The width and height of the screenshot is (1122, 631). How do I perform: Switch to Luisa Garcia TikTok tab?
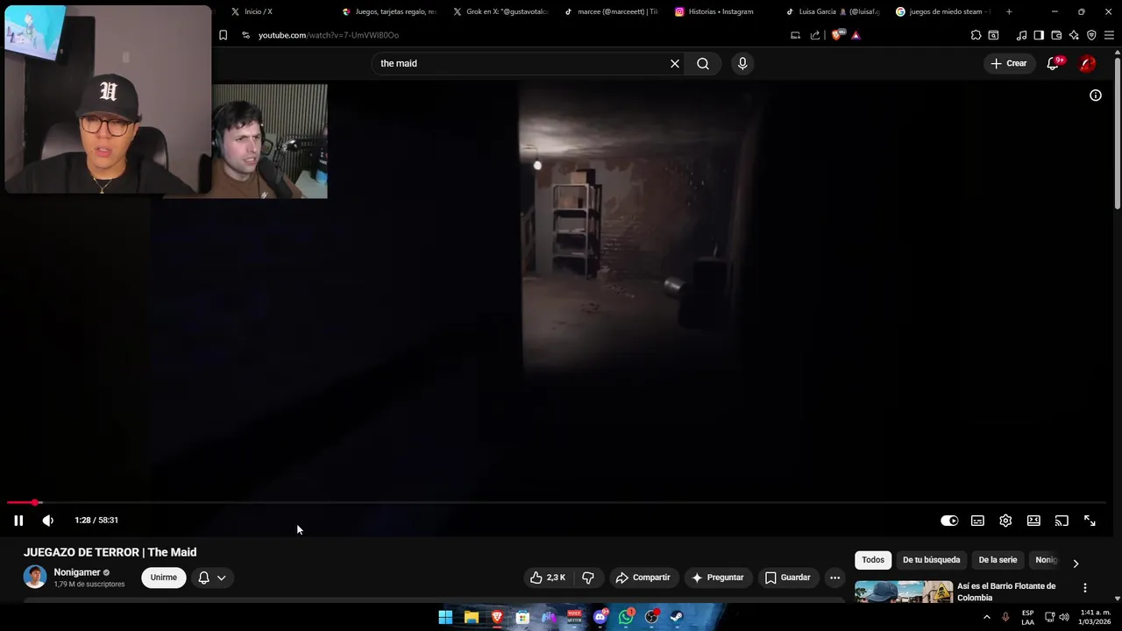click(x=834, y=11)
